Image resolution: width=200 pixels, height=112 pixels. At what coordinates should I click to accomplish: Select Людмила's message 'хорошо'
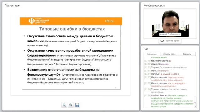coord(157,64)
